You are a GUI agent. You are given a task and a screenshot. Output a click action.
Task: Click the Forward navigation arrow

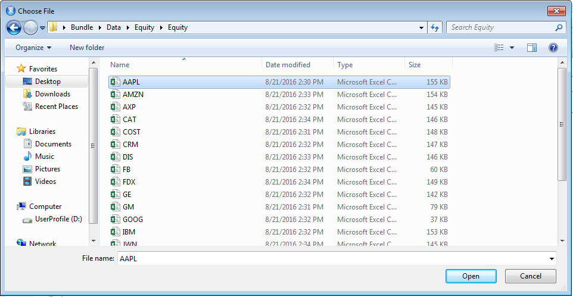pos(31,28)
